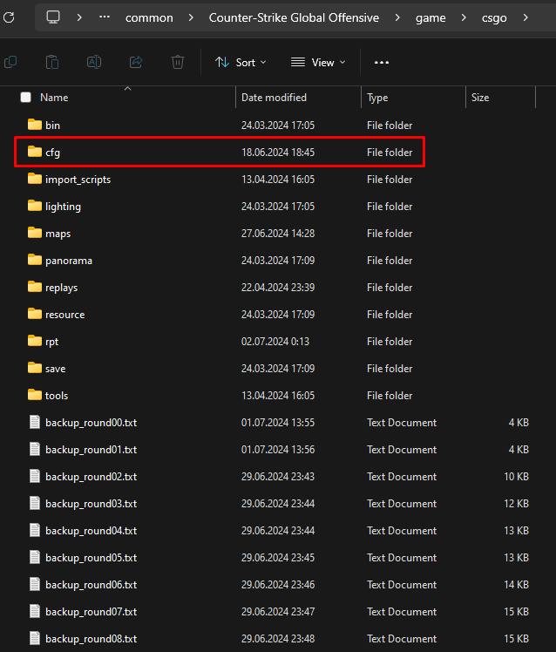The height and width of the screenshot is (652, 556).
Task: Select the backup_round08.txt file name
Action: (x=92, y=639)
